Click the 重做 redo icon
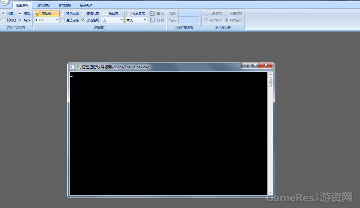Image resolution: width=360 pixels, height=208 pixels. click(152, 13)
